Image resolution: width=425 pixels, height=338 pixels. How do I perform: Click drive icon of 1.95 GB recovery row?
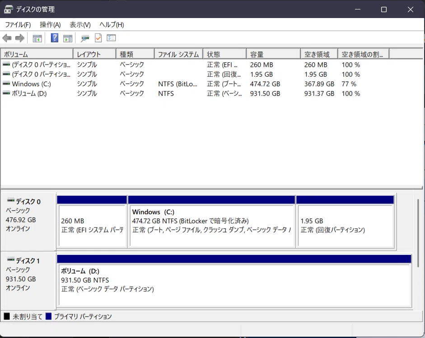pyautogui.click(x=6, y=74)
